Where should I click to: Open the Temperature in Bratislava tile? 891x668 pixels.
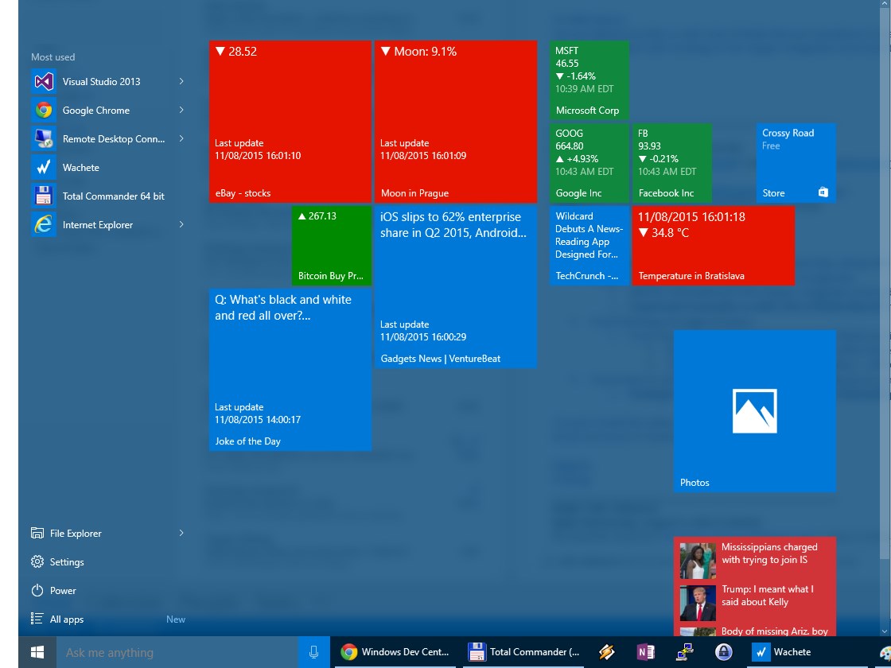(713, 246)
